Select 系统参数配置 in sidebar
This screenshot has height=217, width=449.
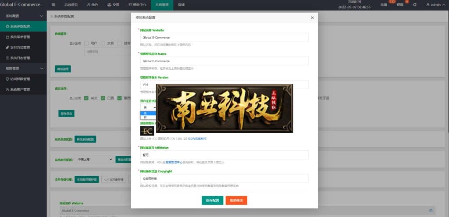23,26
